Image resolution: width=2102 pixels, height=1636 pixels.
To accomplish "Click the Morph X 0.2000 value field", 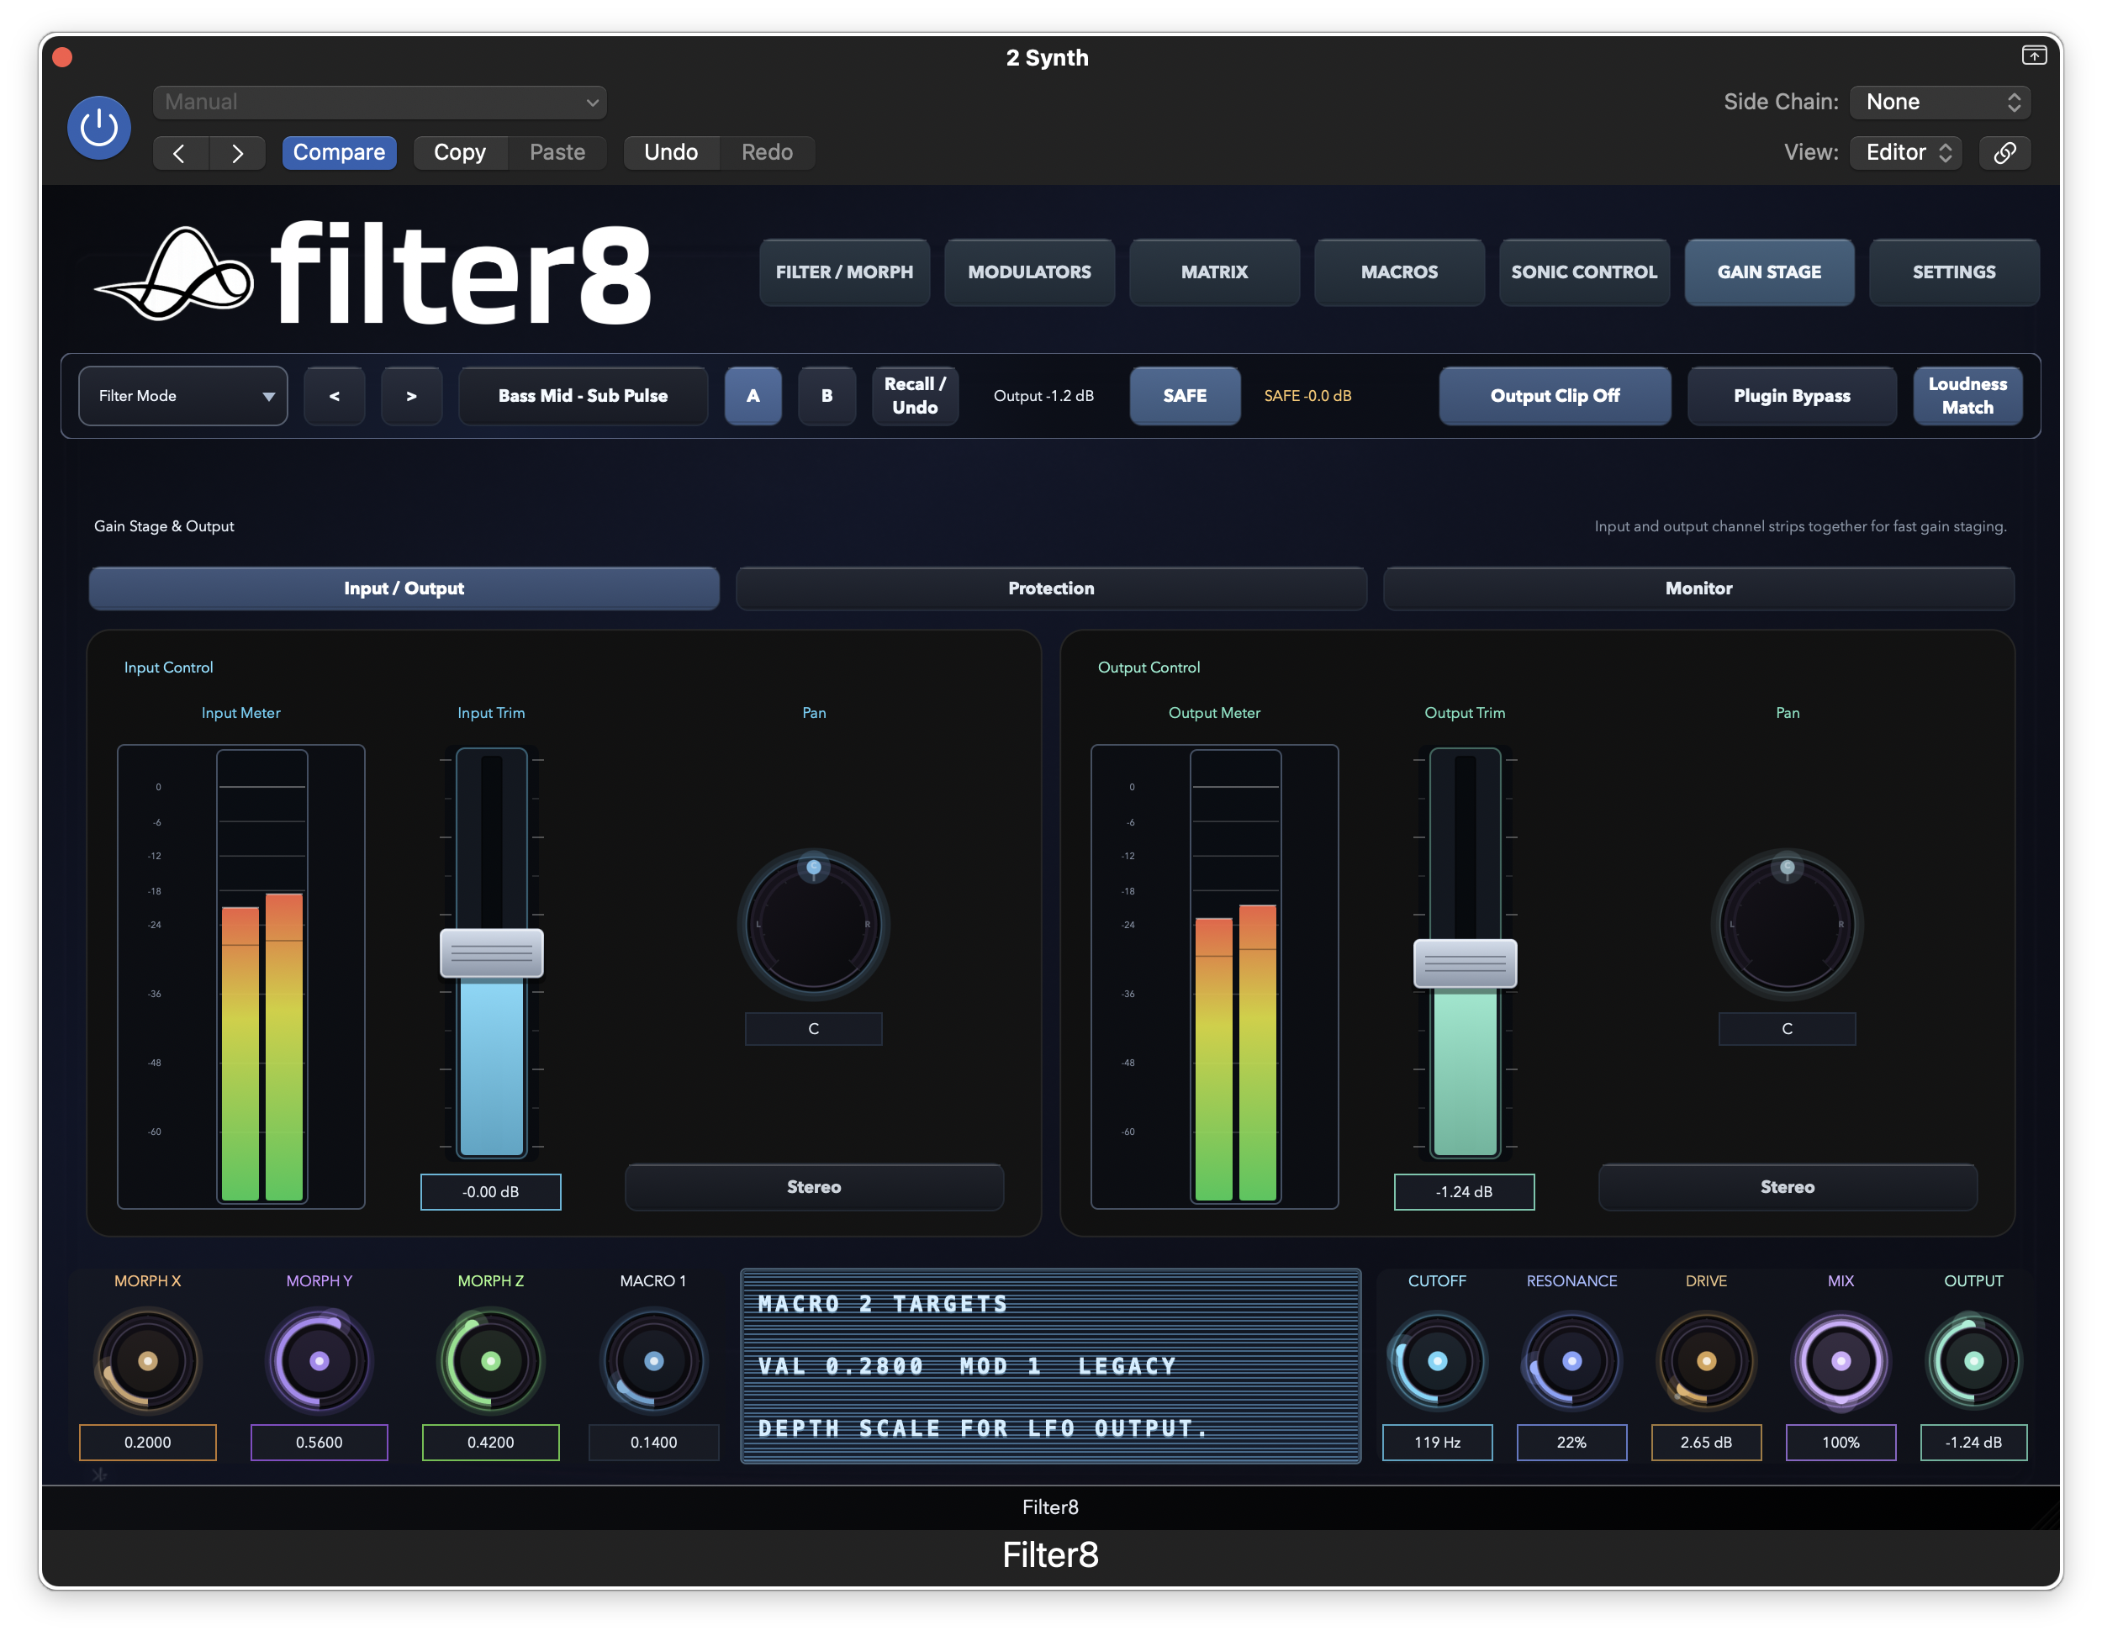I will [x=147, y=1442].
